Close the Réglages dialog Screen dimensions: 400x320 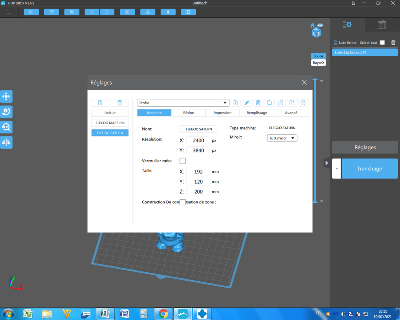tap(304, 82)
